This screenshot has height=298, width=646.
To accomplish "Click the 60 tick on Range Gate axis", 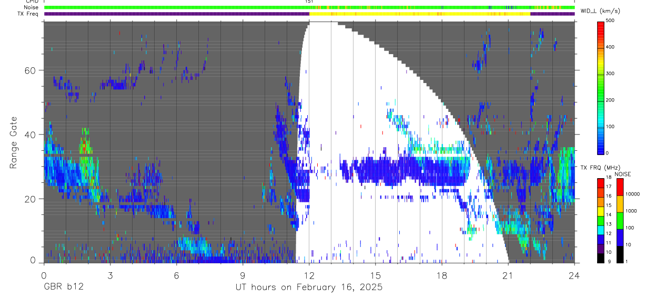I will point(31,70).
